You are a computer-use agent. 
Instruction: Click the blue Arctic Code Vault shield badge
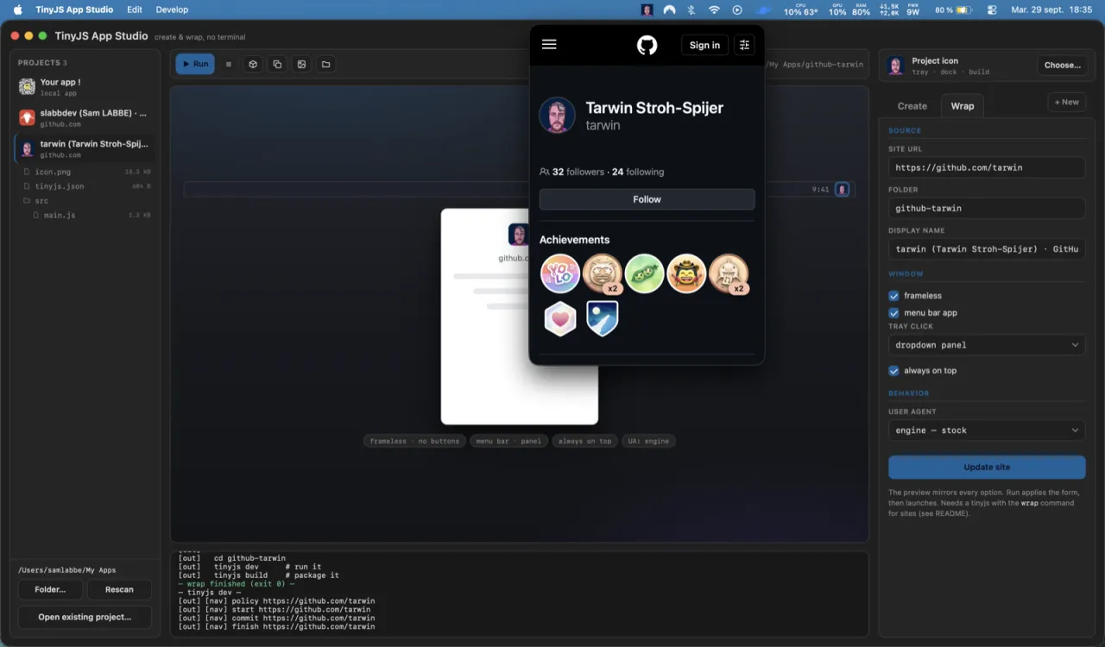click(x=602, y=317)
